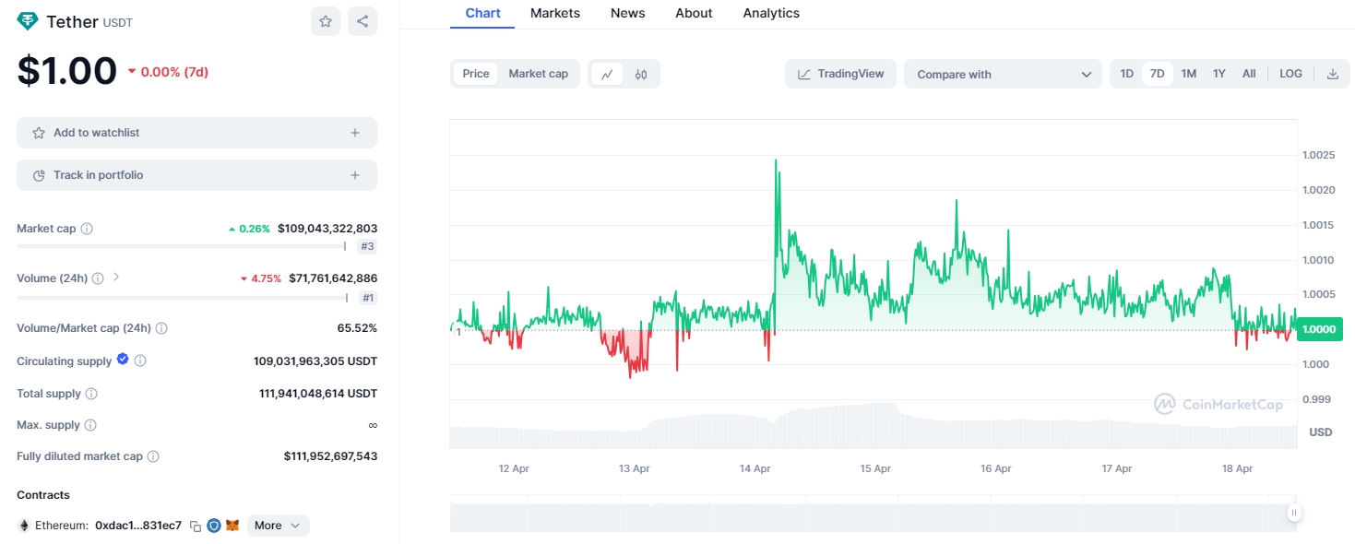Image resolution: width=1355 pixels, height=544 pixels.
Task: Click the 0.26% market cap change
Action: (249, 229)
